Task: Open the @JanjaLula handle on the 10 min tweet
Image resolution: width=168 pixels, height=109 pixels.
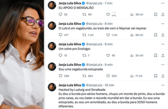Action: coord(94,85)
